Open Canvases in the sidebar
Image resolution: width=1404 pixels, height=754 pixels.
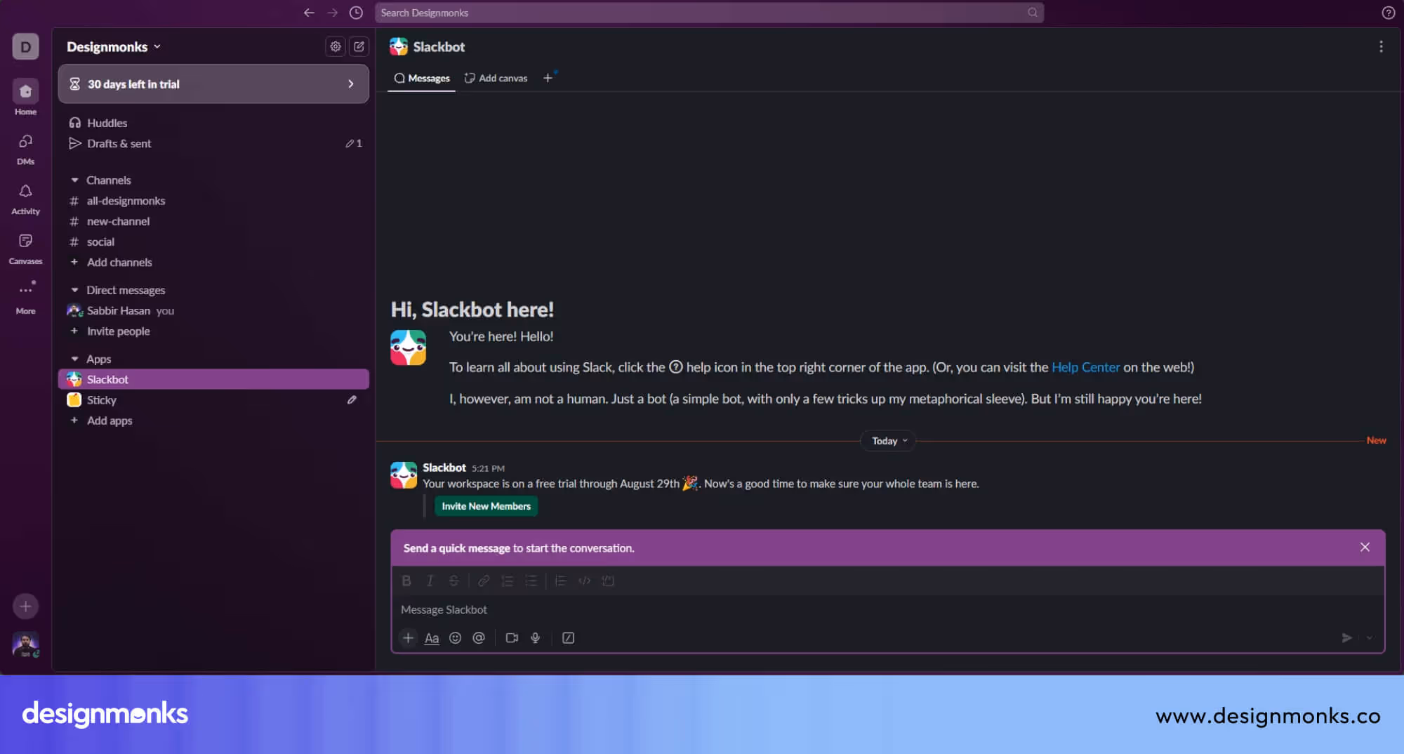pos(25,249)
